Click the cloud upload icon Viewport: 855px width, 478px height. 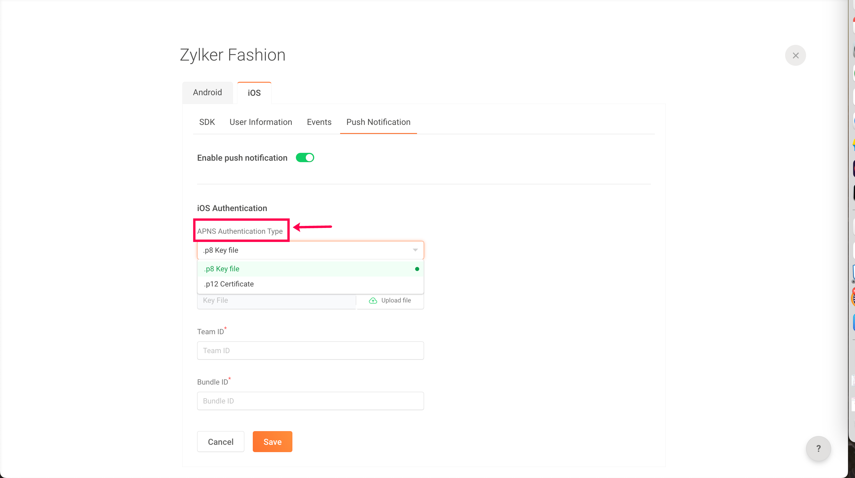[373, 300]
